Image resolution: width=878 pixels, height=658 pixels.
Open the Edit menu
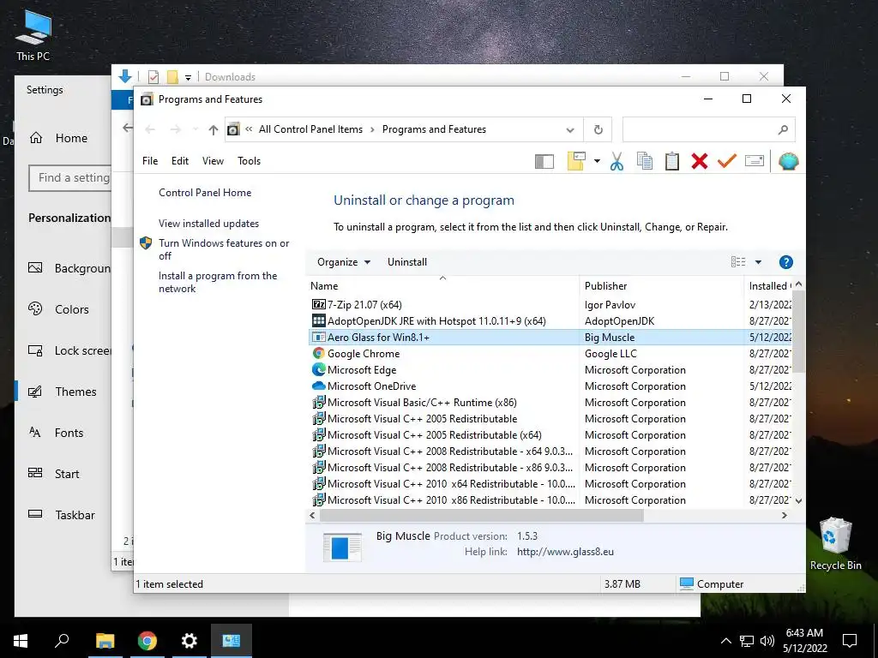[180, 161]
